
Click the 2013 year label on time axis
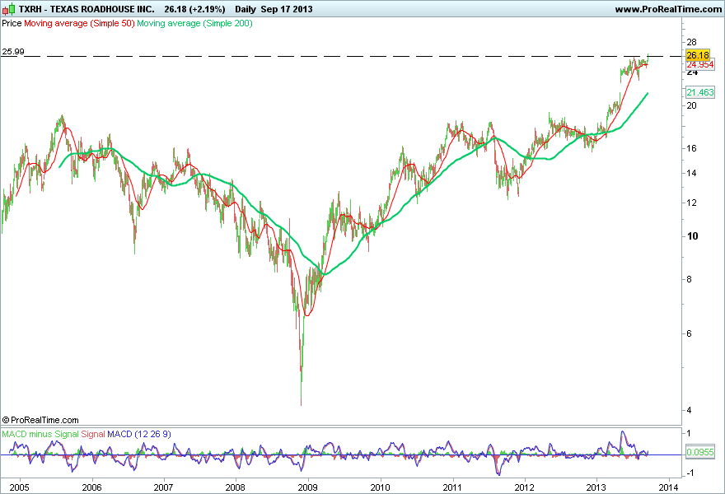[596, 487]
